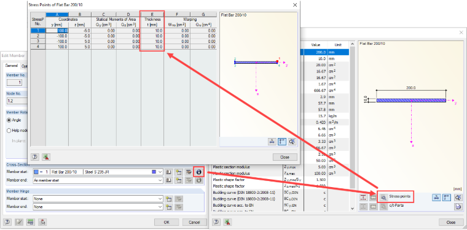
Task: Show stress points section icon in info window
Action: pos(363,197)
